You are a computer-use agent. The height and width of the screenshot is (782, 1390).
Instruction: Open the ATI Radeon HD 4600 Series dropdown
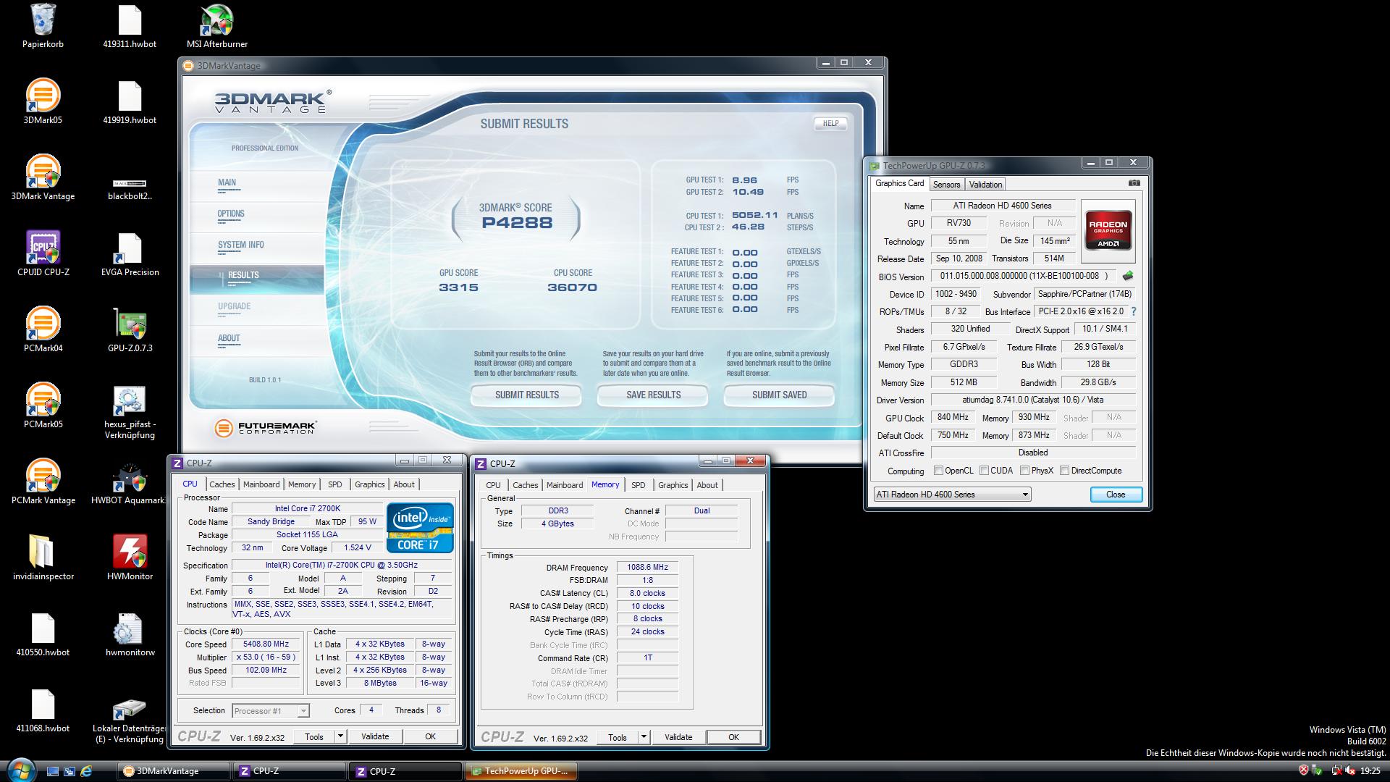952,495
